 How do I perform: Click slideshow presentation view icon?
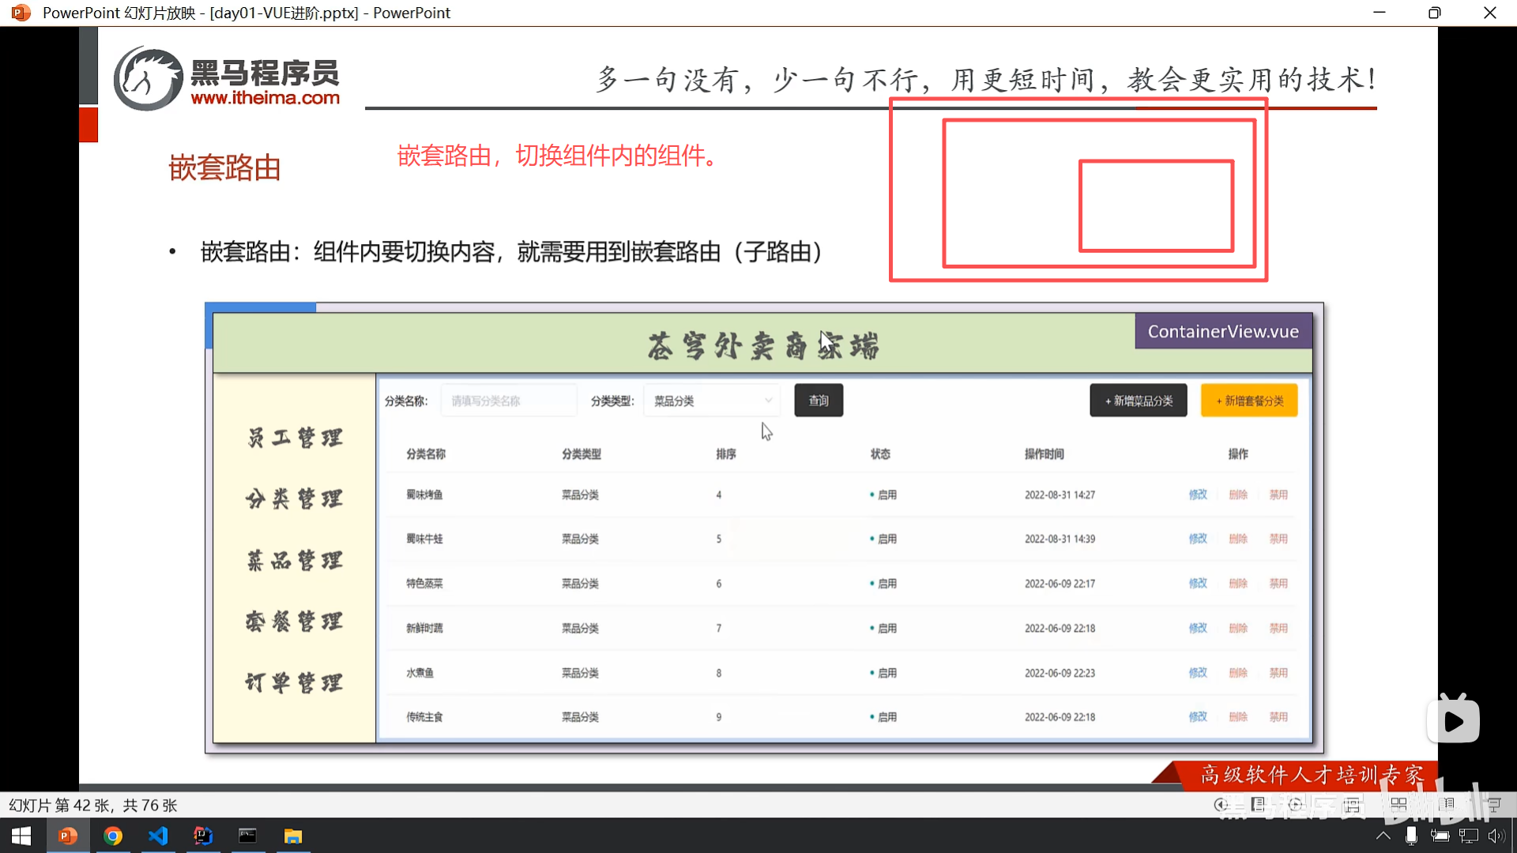tap(1494, 805)
